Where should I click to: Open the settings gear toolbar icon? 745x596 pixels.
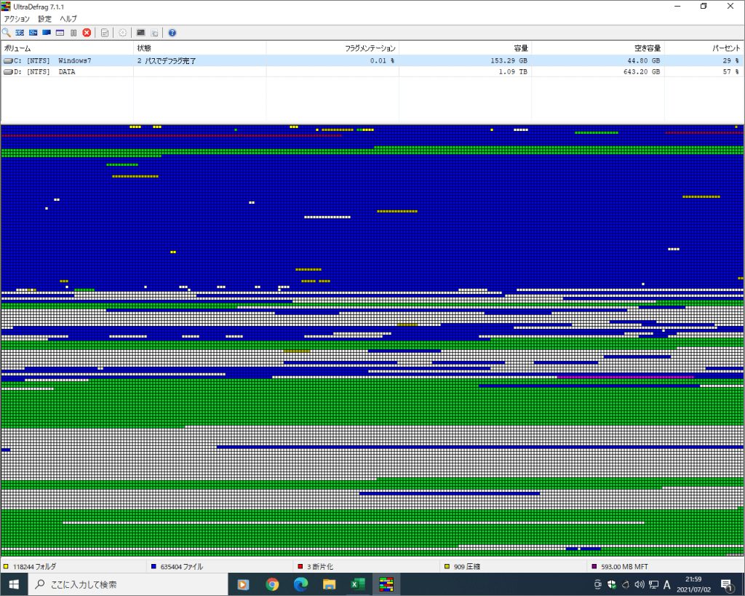[x=122, y=32]
